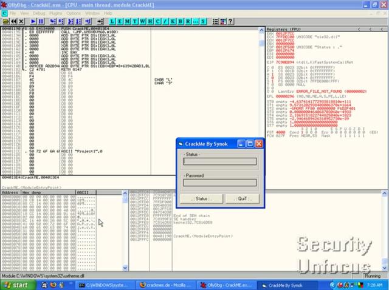The image size is (389, 290).
Task: Click the dump pane scrollbar down arrow
Action: [125, 268]
